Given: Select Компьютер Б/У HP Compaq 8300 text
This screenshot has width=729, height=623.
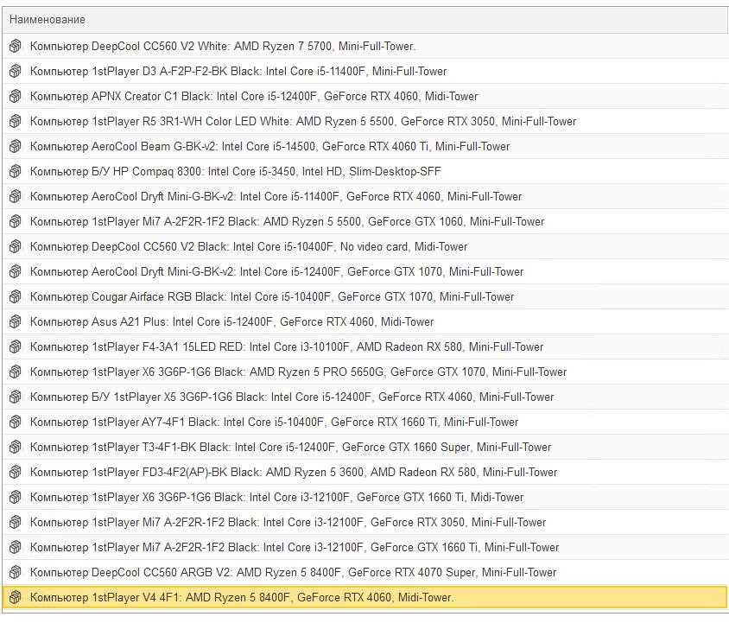Looking at the screenshot, I should (235, 172).
